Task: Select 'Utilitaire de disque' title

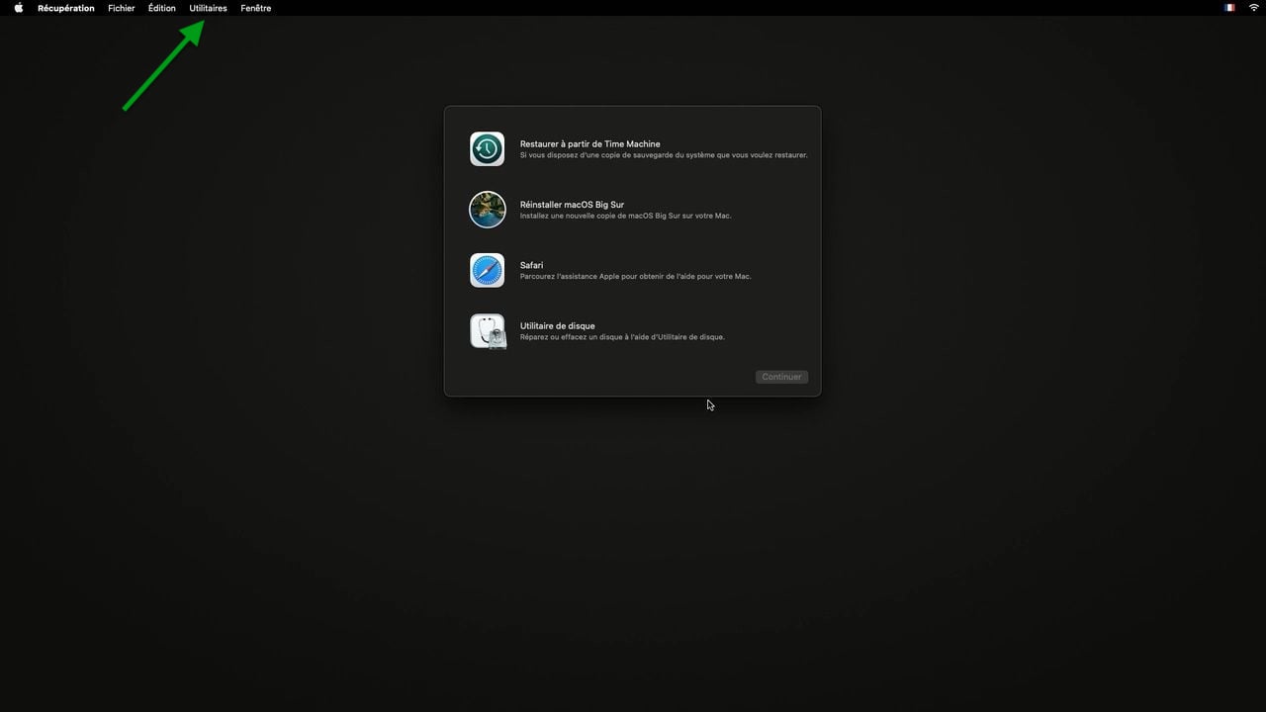Action: 558,326
